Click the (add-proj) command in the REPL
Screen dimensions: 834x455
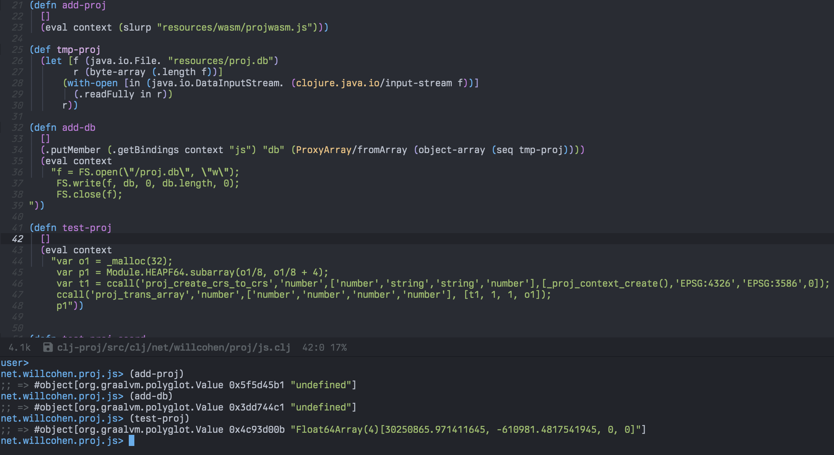tap(157, 374)
